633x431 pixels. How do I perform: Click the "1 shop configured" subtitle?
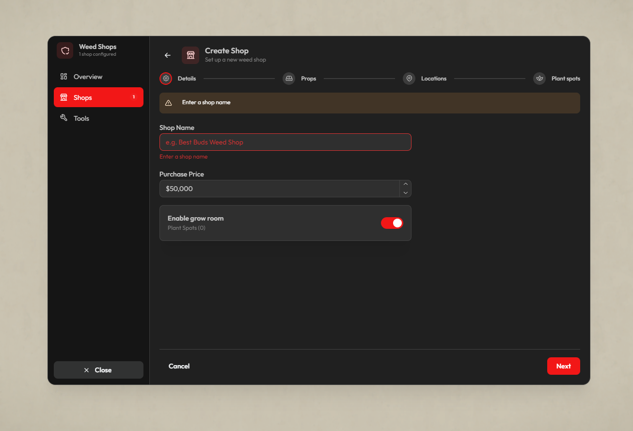coord(97,54)
